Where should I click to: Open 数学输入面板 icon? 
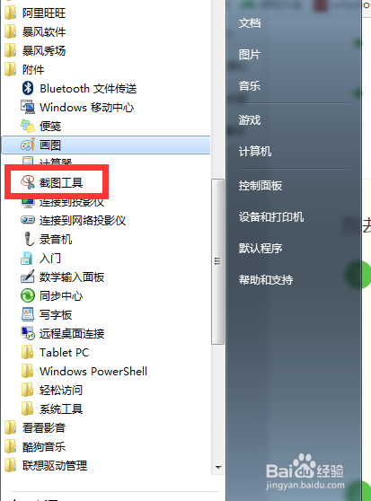click(x=28, y=277)
